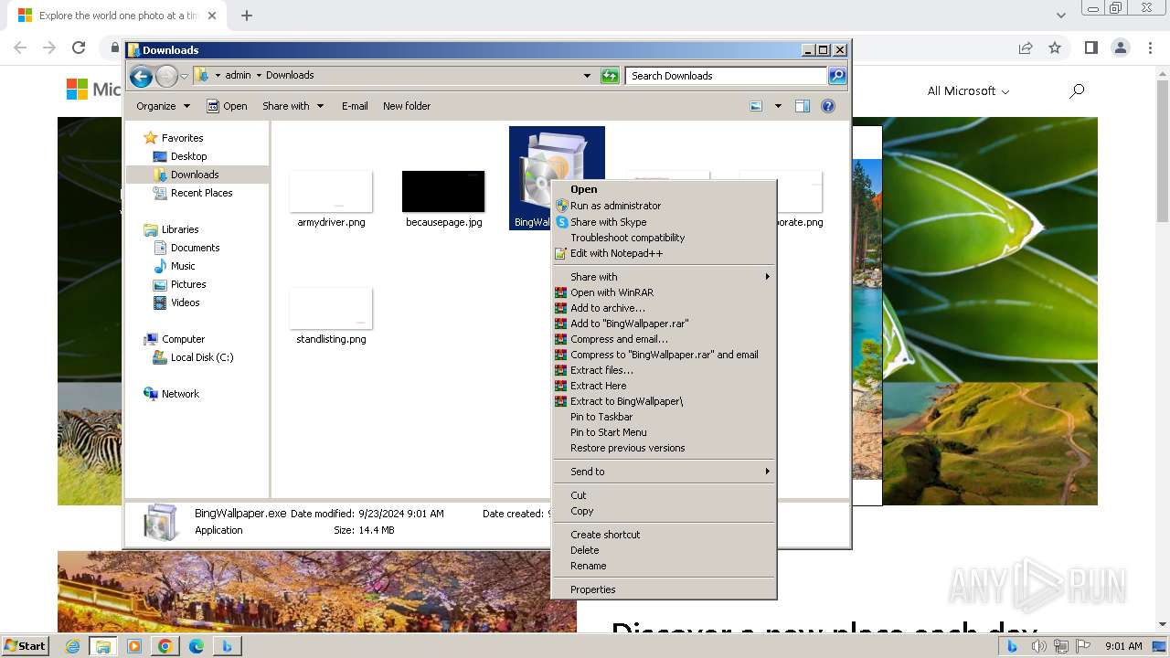
Task: Choose Rename in context menu
Action: [665, 566]
